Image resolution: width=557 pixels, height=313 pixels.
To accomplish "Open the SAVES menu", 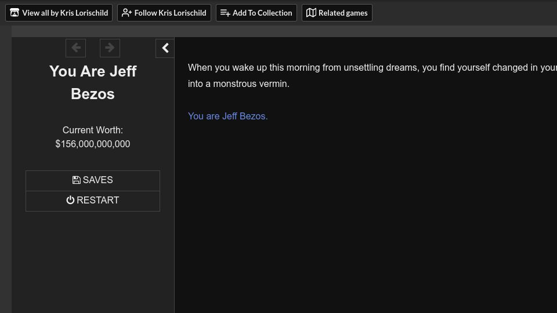I will click(x=93, y=181).
